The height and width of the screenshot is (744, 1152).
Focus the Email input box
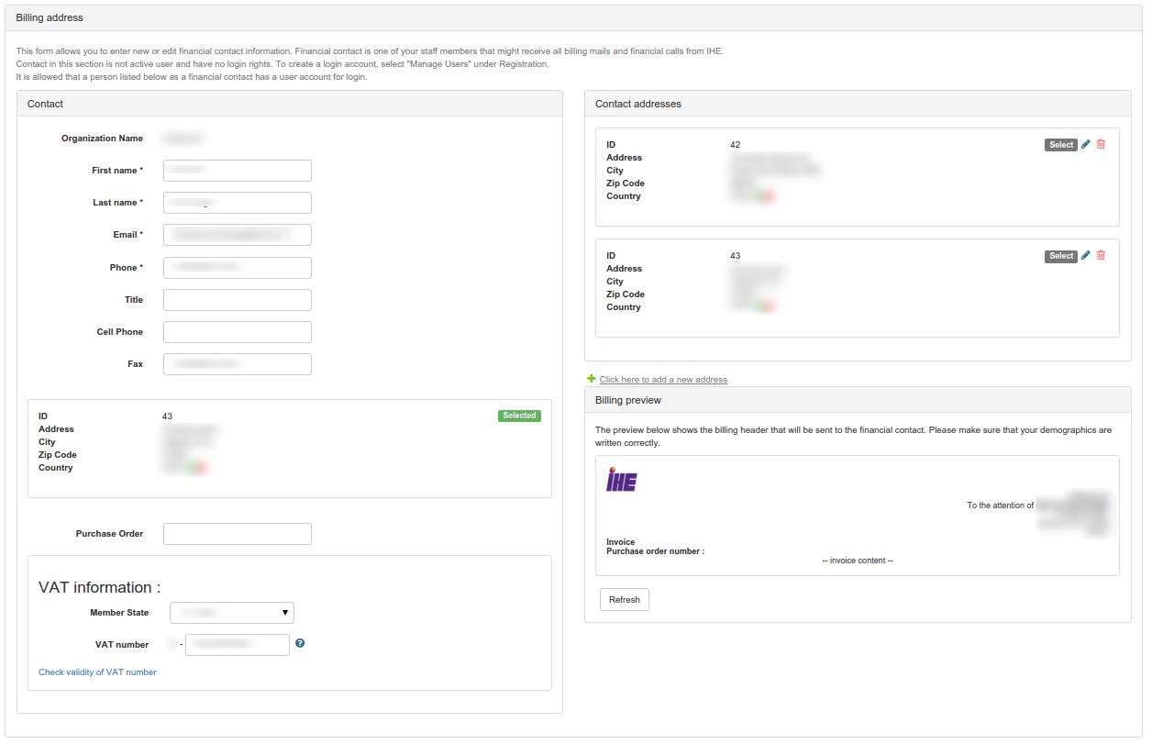pos(238,235)
